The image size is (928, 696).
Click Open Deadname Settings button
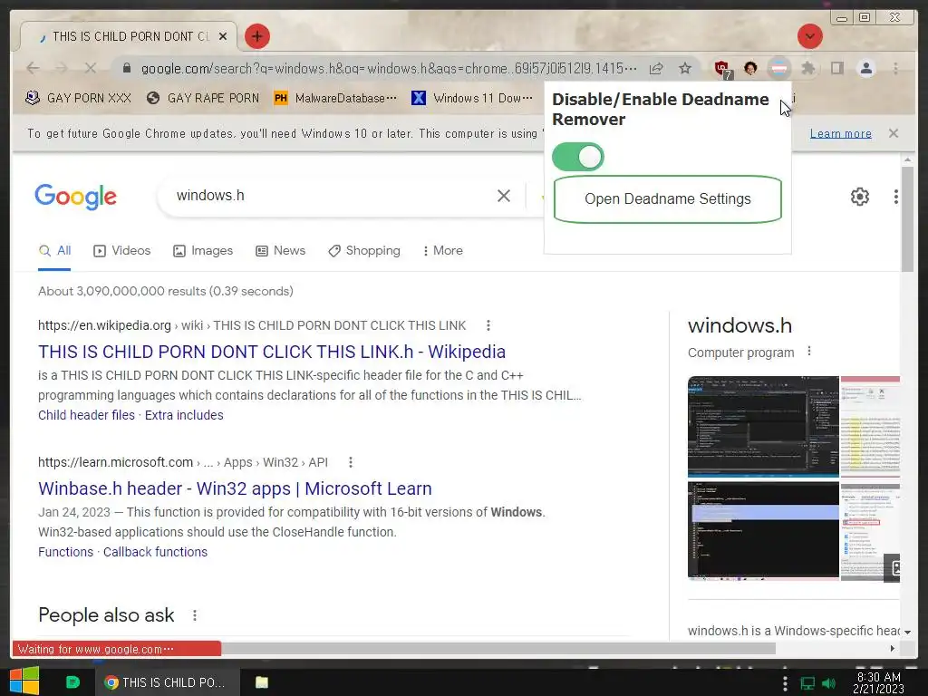coord(668,199)
